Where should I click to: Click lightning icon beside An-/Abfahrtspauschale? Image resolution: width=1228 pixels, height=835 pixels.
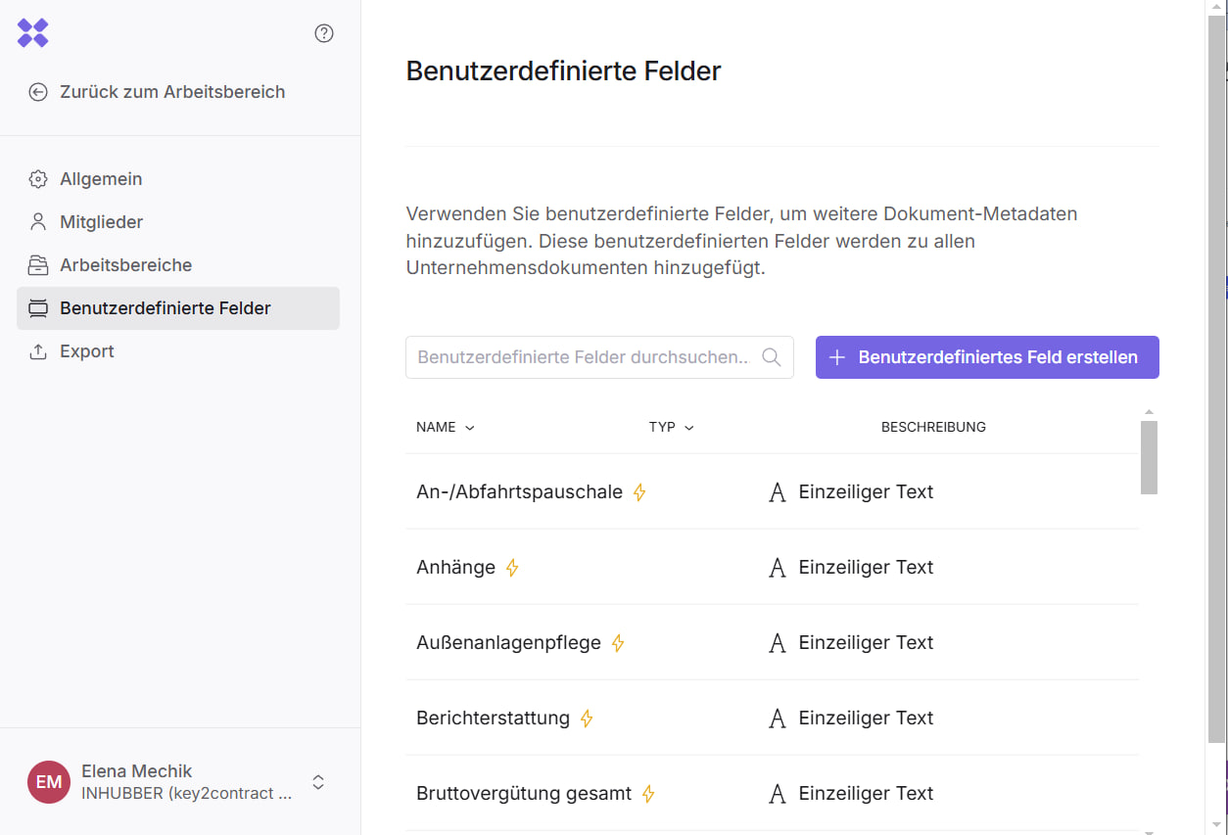(639, 492)
